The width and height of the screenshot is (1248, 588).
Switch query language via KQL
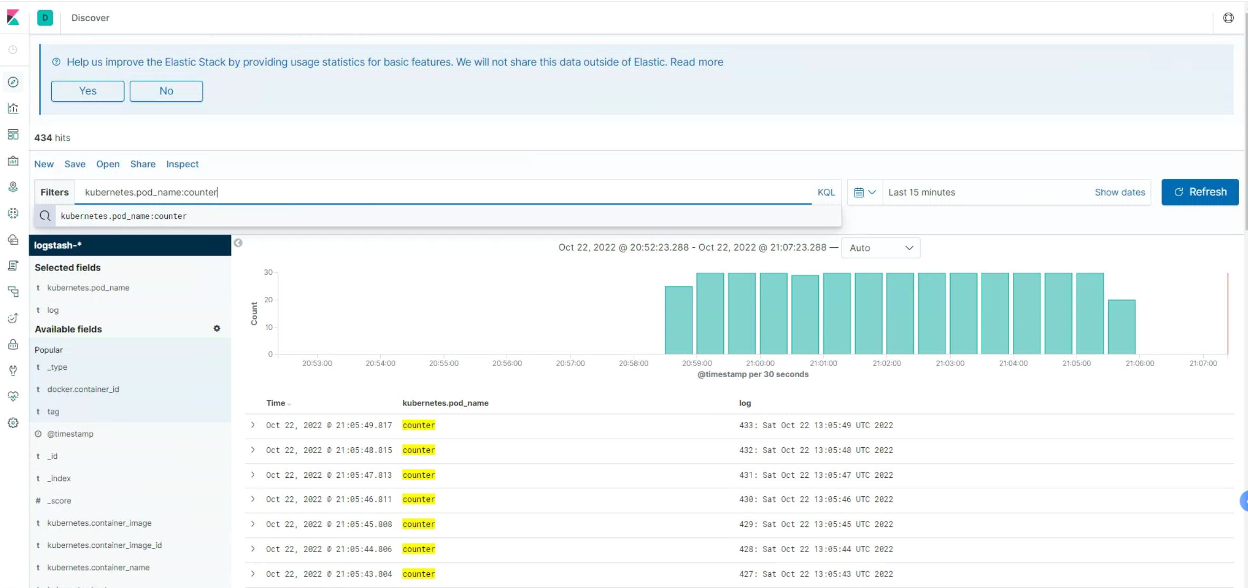[826, 192]
